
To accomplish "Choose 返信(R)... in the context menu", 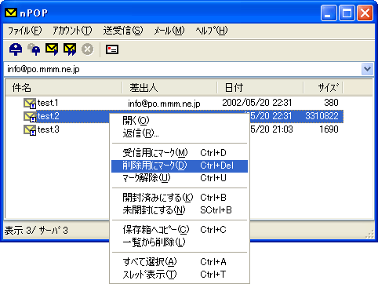I will (x=180, y=133).
